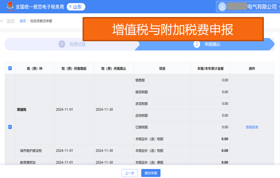The height and width of the screenshot is (178, 280).
Task: Click the 销售额 amount 0.00
Action: pos(225,80)
